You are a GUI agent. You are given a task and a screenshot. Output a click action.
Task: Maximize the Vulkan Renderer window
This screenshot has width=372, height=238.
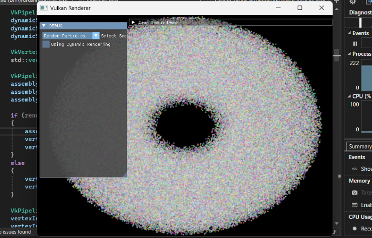point(300,8)
